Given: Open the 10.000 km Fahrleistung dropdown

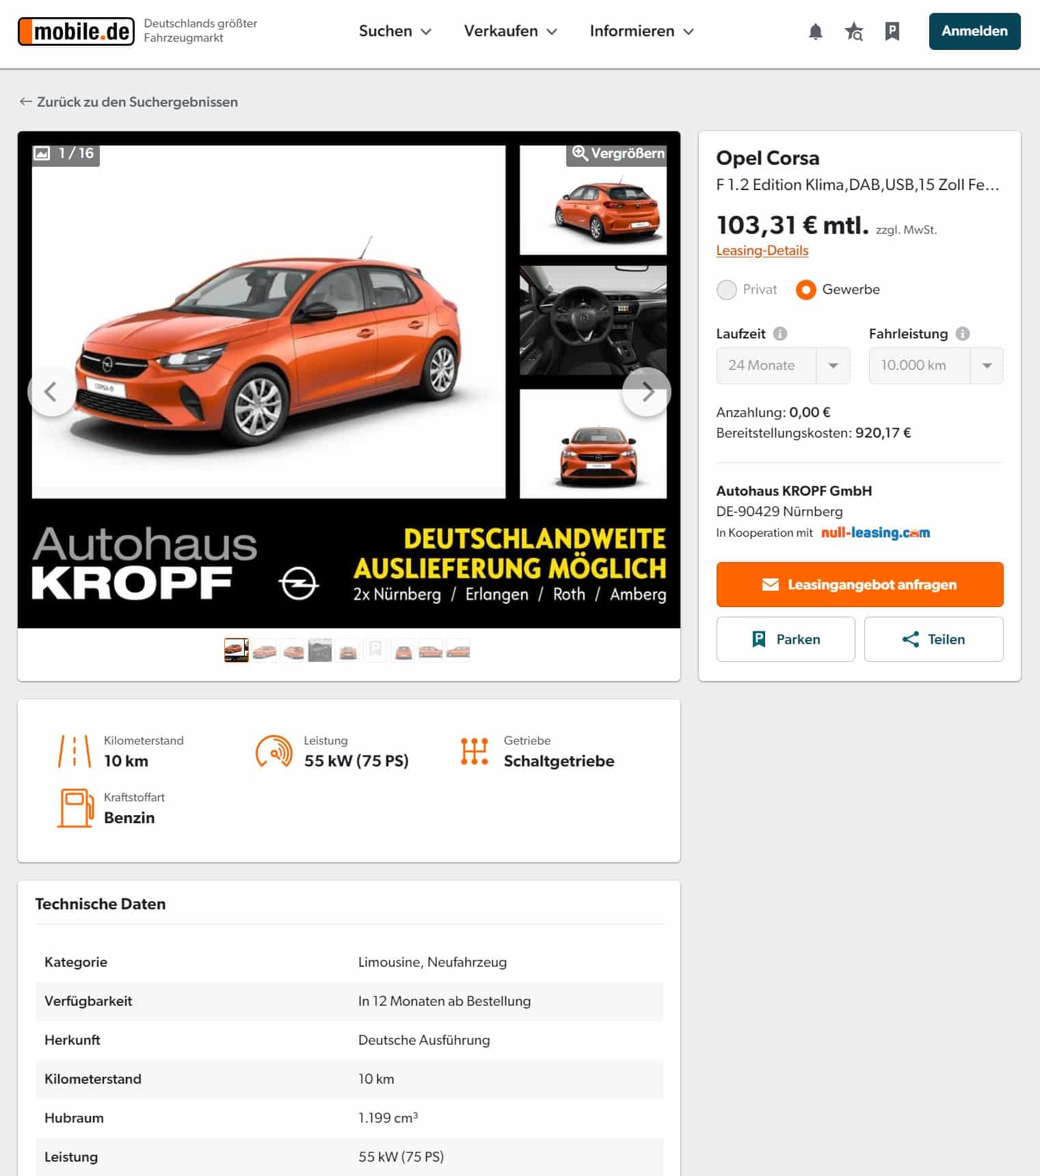Looking at the screenshot, I should click(936, 366).
